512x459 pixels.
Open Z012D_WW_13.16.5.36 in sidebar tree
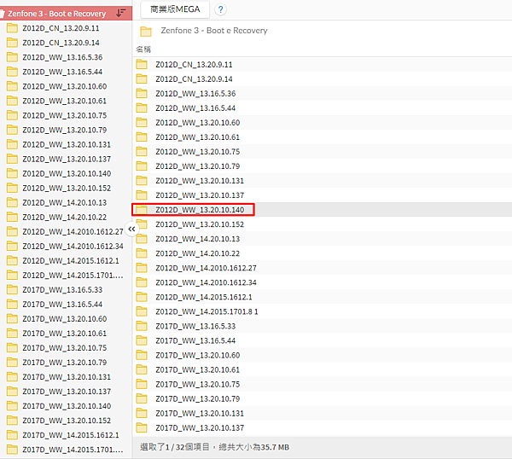(62, 57)
